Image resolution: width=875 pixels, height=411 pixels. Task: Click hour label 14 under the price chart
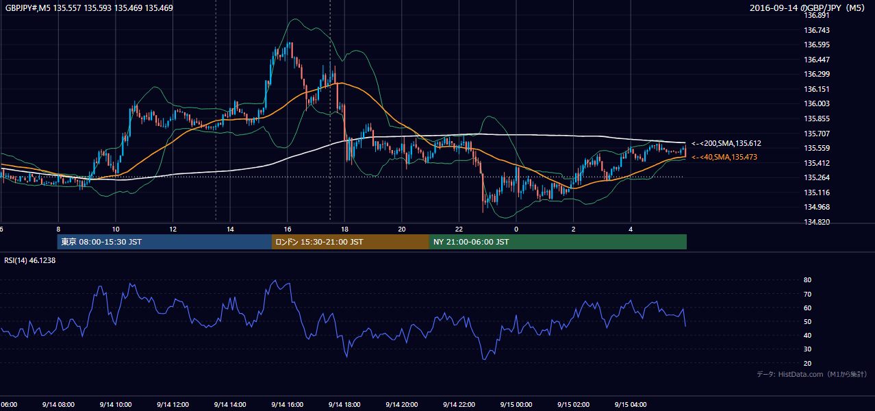click(x=230, y=229)
